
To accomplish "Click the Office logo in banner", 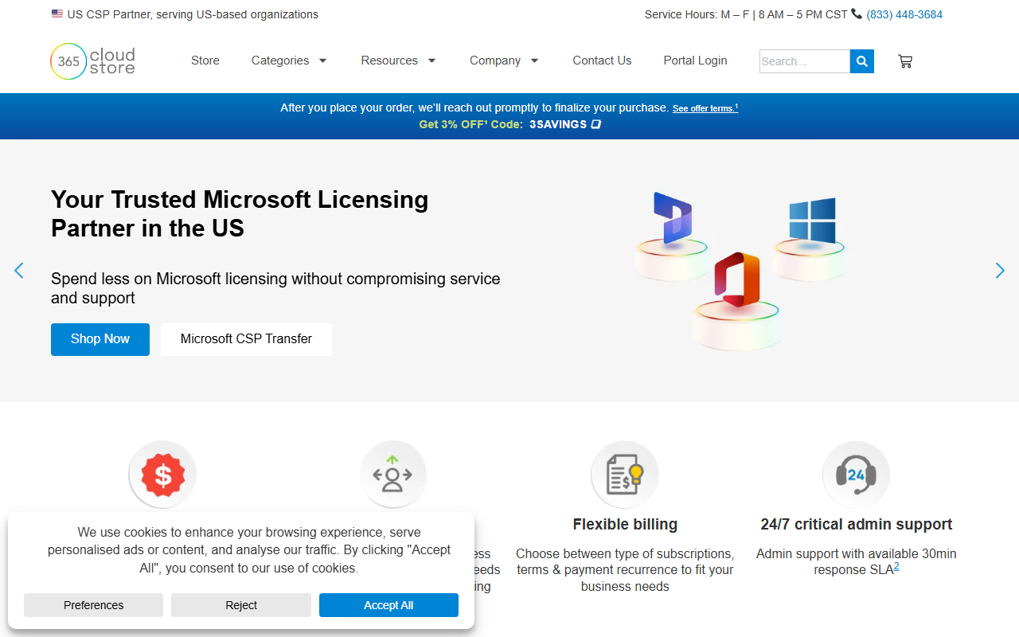I will tap(736, 279).
